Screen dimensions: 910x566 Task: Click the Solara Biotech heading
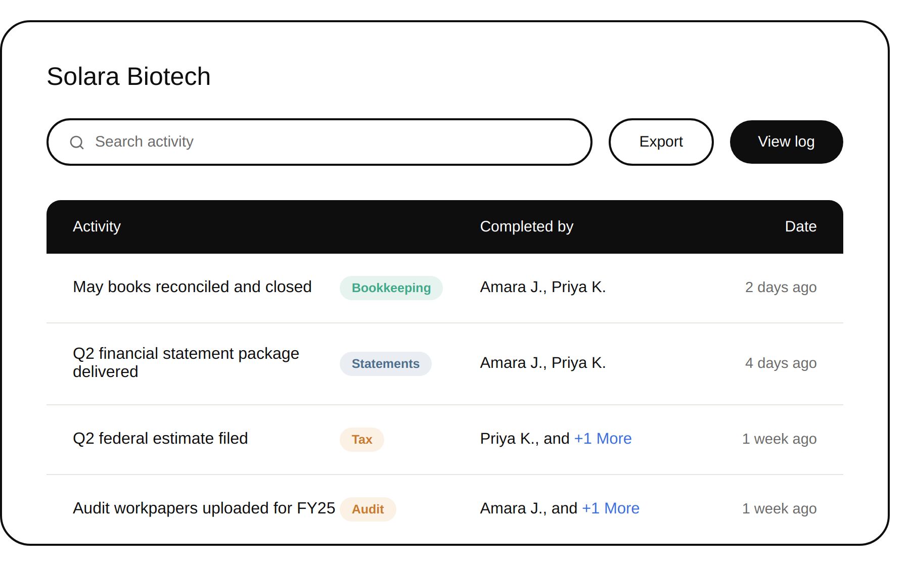click(x=128, y=77)
